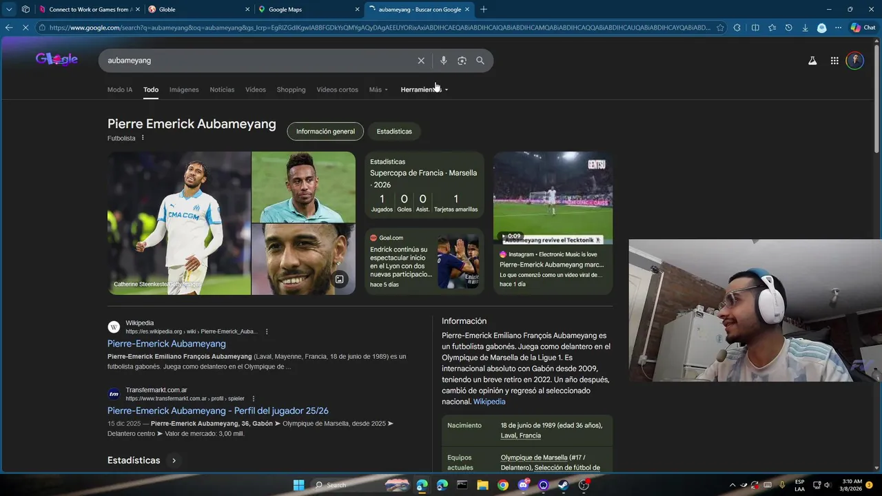
Task: Stop loading the page
Action: pyautogui.click(x=25, y=28)
